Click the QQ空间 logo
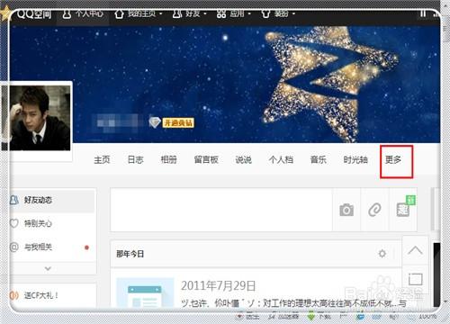Screen dimensions: 450x324 click(34, 13)
